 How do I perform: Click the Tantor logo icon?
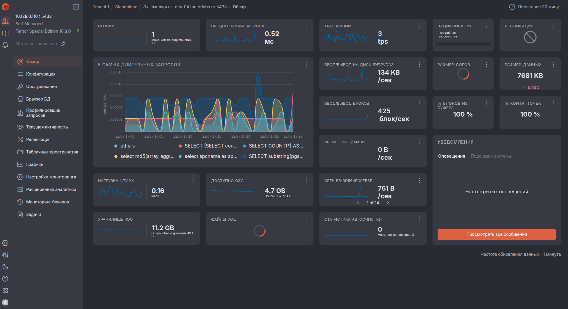point(5,7)
